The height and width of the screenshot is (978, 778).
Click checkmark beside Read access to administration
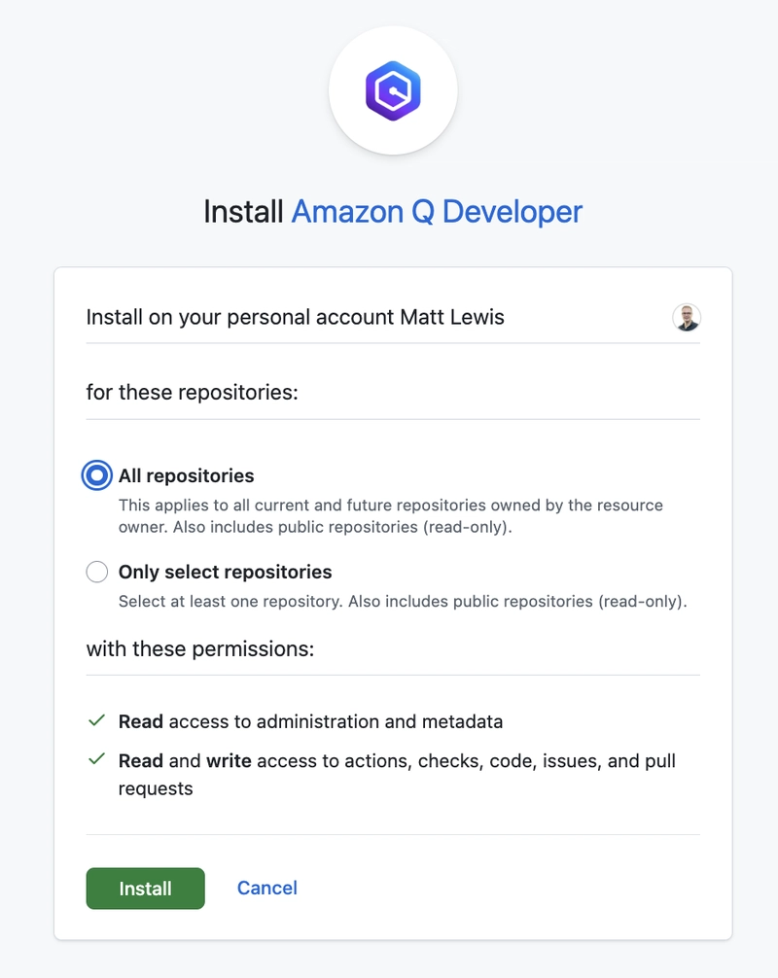96,721
